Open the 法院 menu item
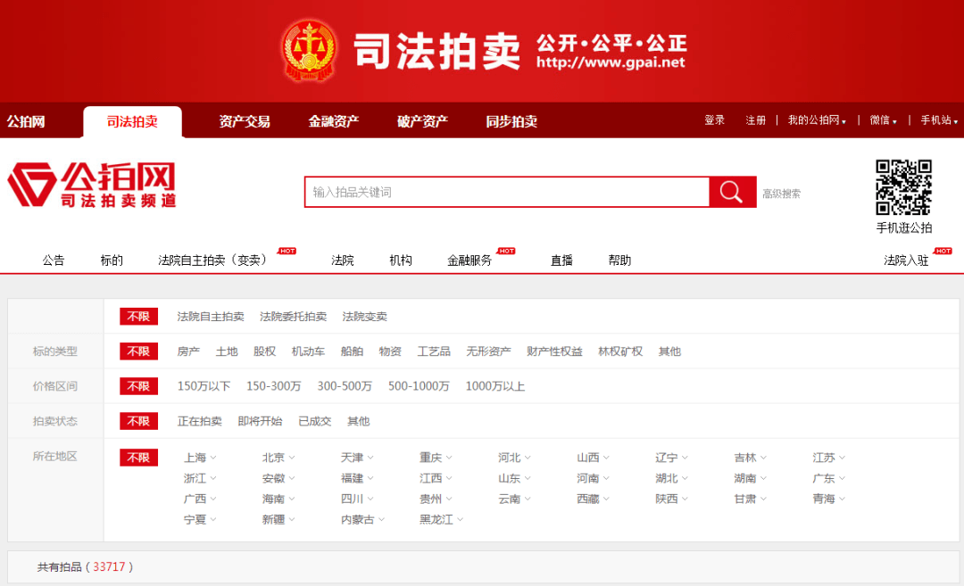 [343, 260]
